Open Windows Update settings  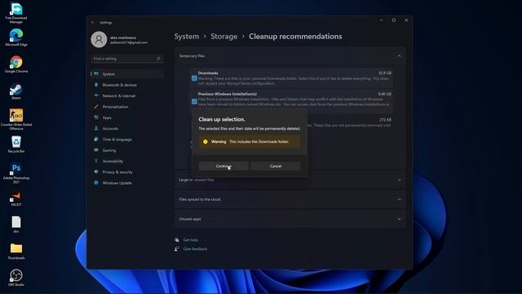point(127,183)
